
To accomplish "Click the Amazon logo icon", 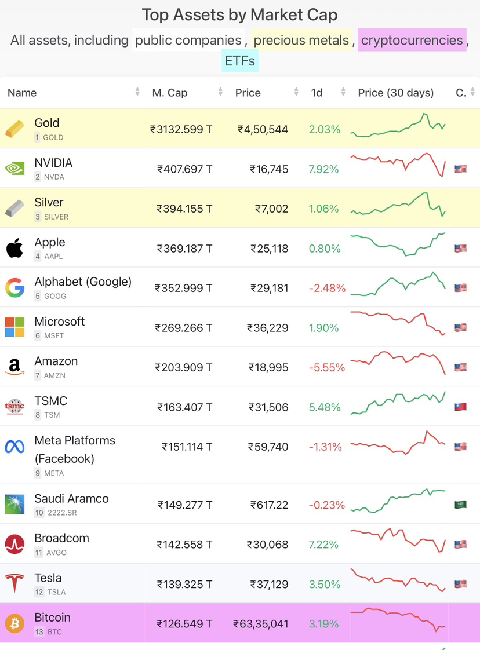I will click(15, 367).
